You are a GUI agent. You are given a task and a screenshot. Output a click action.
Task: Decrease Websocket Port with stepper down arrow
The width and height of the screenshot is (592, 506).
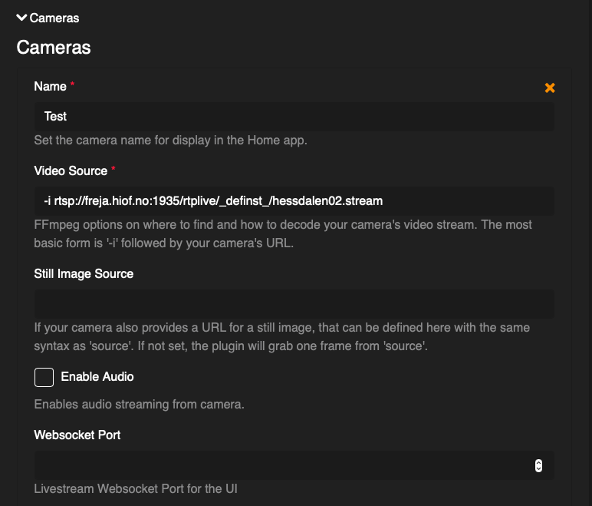[x=538, y=468]
